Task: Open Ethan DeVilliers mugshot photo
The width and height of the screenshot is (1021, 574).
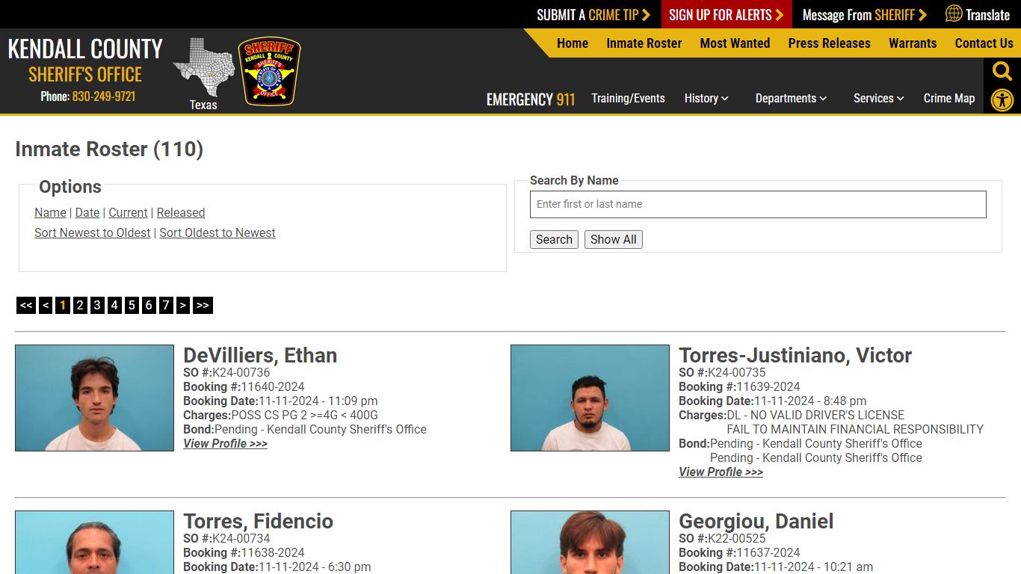Action: pos(94,398)
